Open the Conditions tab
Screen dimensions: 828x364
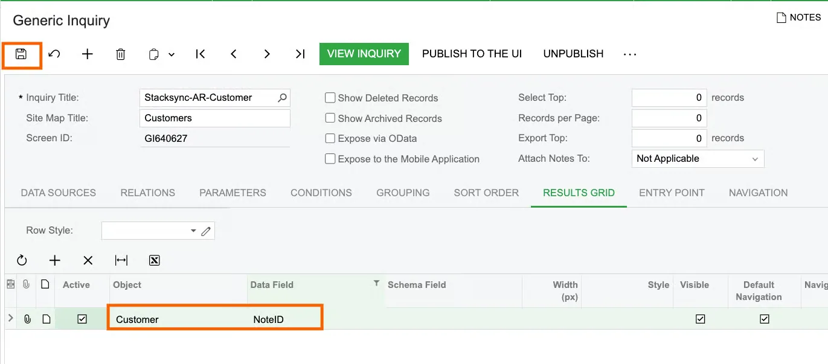pyautogui.click(x=321, y=193)
